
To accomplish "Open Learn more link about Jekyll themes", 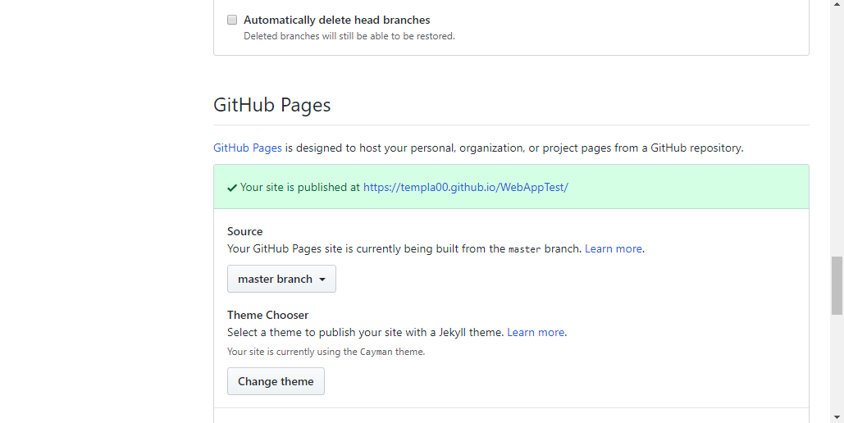I will pos(536,332).
